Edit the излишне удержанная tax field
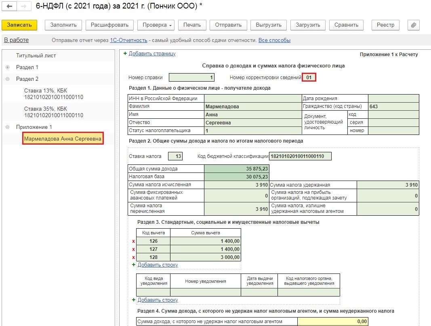431x326 pixels. [x=388, y=209]
